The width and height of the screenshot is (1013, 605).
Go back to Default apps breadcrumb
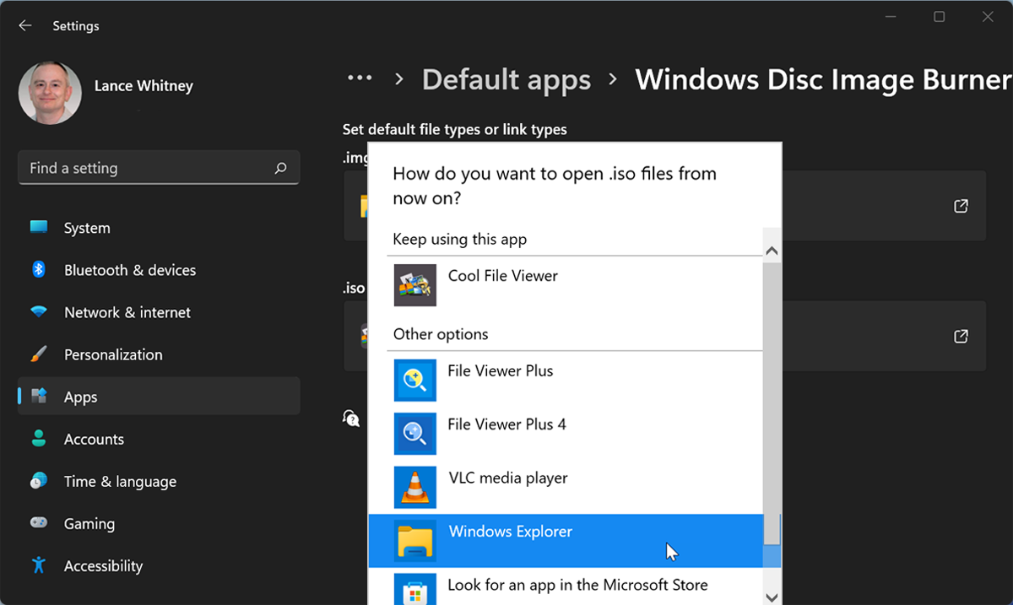506,79
